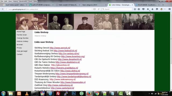Click the grey 'Historie Ureterp' breadcrumb link
This screenshot has height=96, width=172.
pyautogui.click(x=40, y=36)
